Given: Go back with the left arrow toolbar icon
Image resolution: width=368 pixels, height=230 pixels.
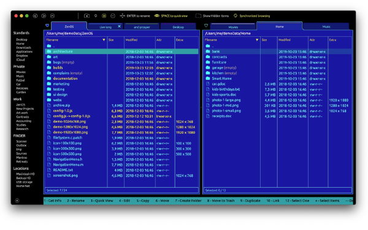Looking at the screenshot, I should [x=35, y=16].
